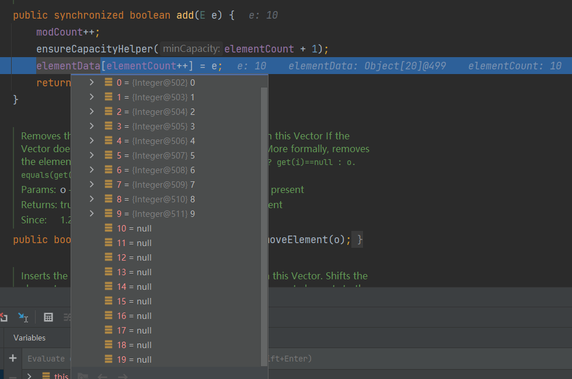The height and width of the screenshot is (379, 572).
Task: Expand array element 0 Integer@502
Action: 92,83
